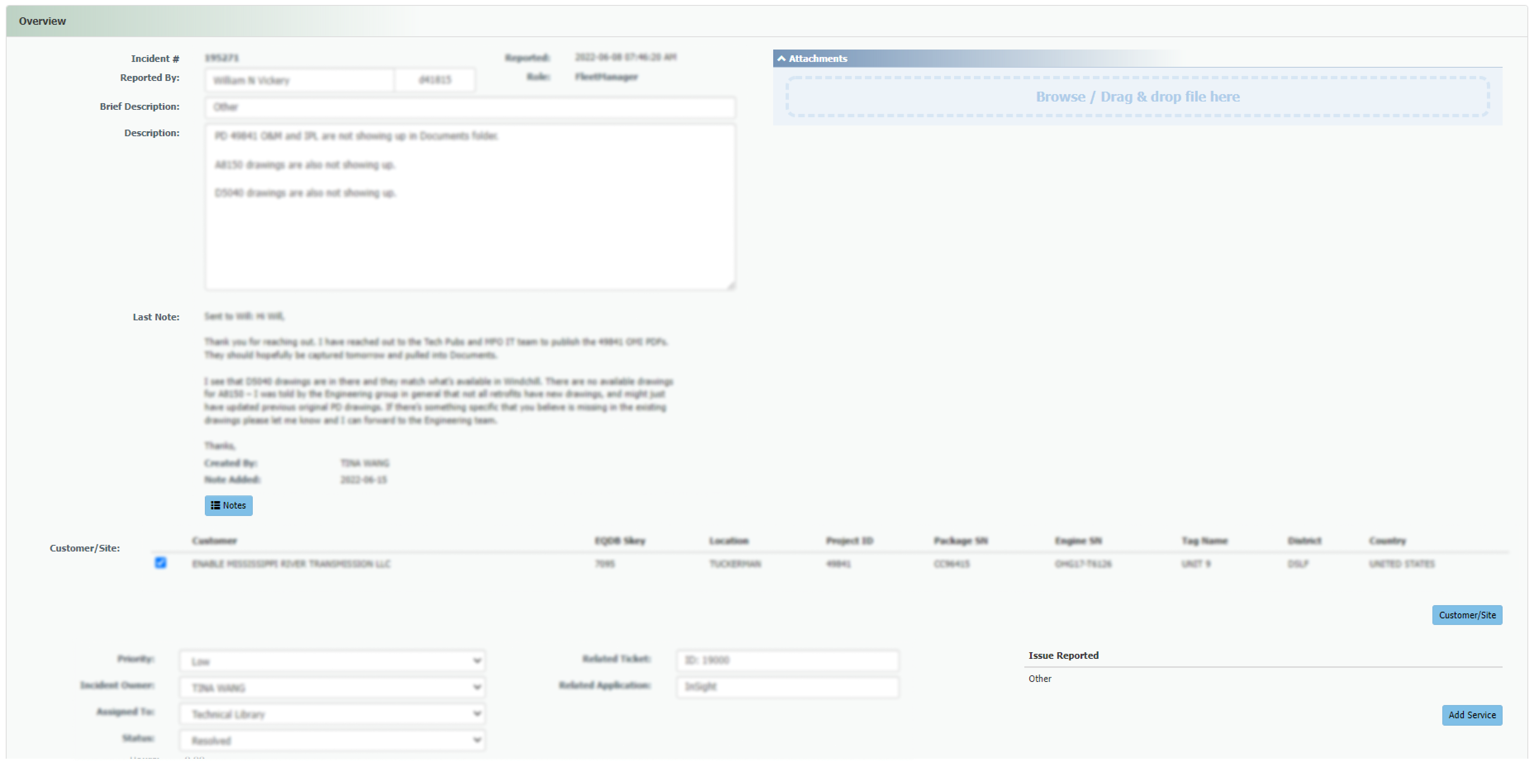
Task: Click inside the Description text area
Action: [x=470, y=238]
